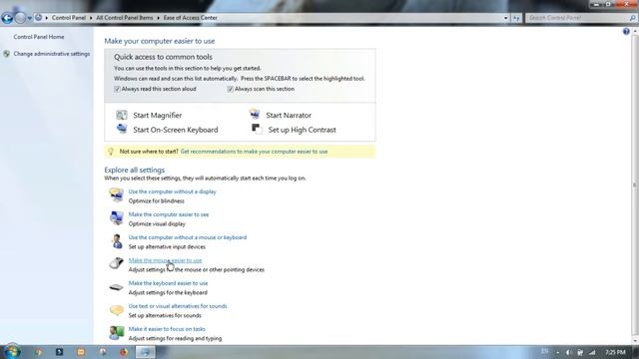The height and width of the screenshot is (359, 639).
Task: Open Make the keyboard easier to use
Action: click(x=168, y=283)
